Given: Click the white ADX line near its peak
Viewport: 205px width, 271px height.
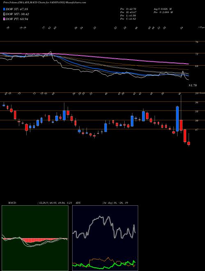Looking at the screenshot, I should (x=100, y=217).
